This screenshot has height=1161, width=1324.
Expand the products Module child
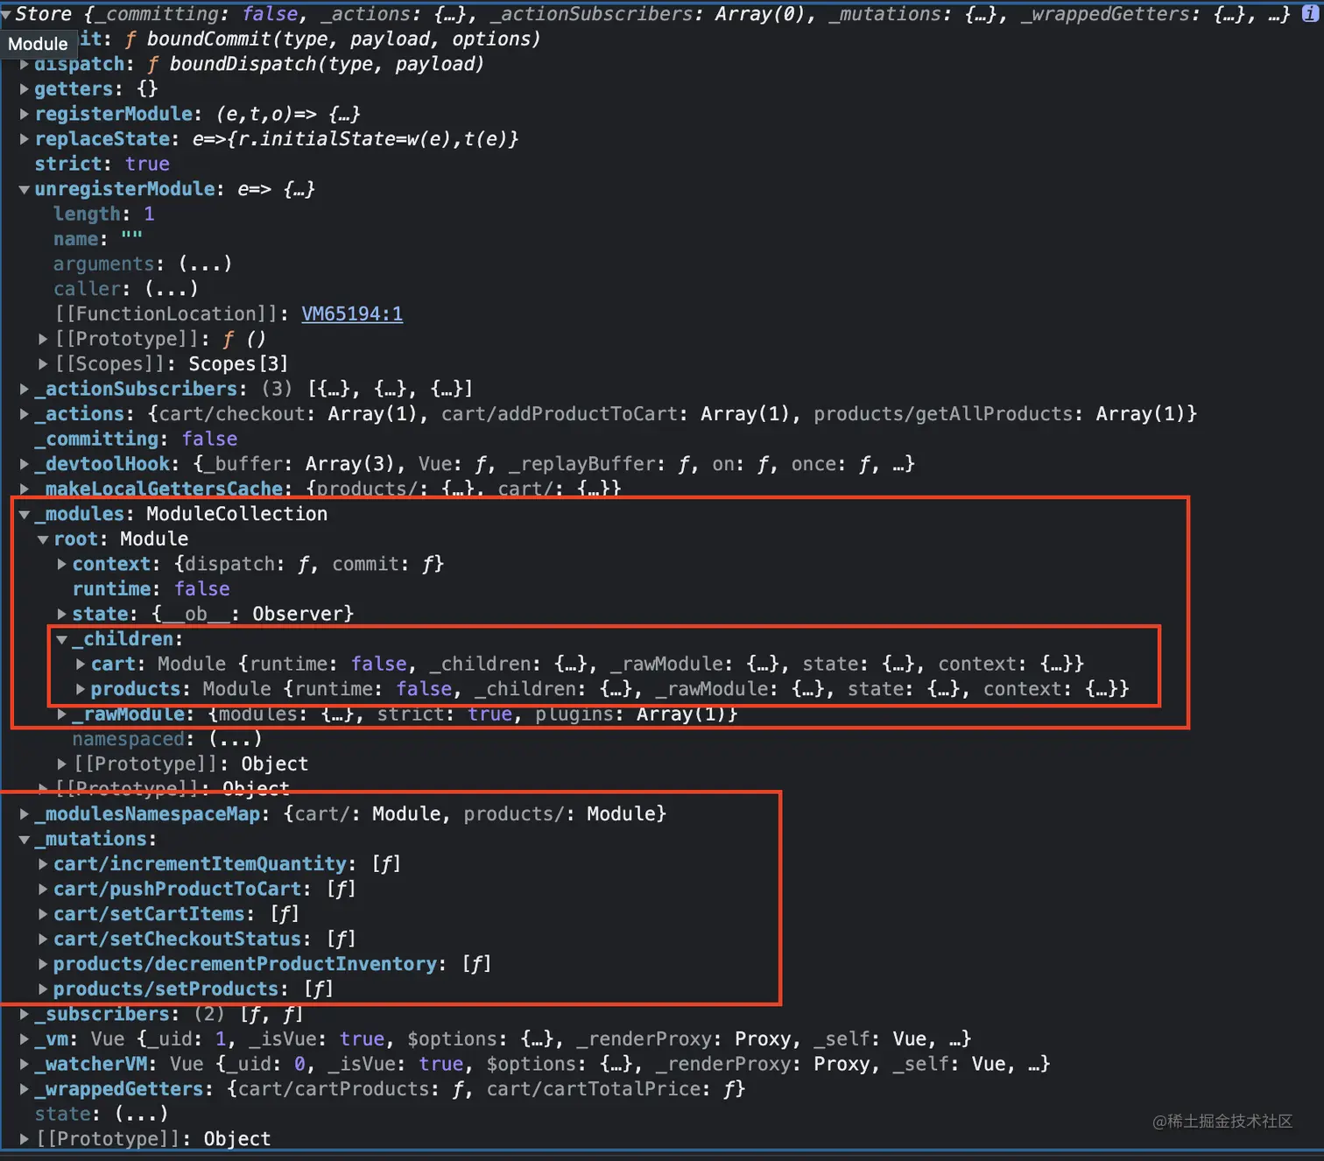81,689
